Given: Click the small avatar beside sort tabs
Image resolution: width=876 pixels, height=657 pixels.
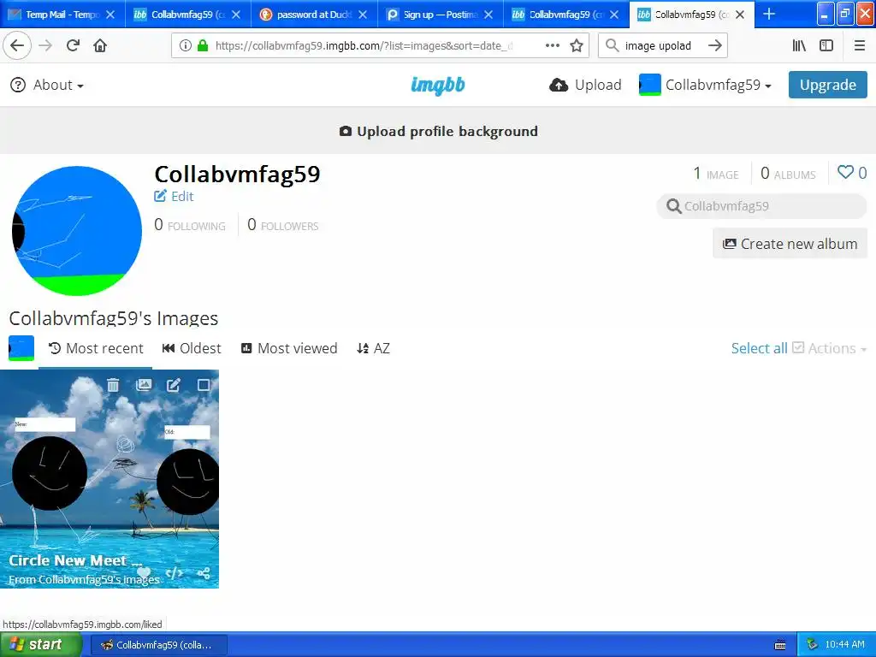Looking at the screenshot, I should point(21,348).
